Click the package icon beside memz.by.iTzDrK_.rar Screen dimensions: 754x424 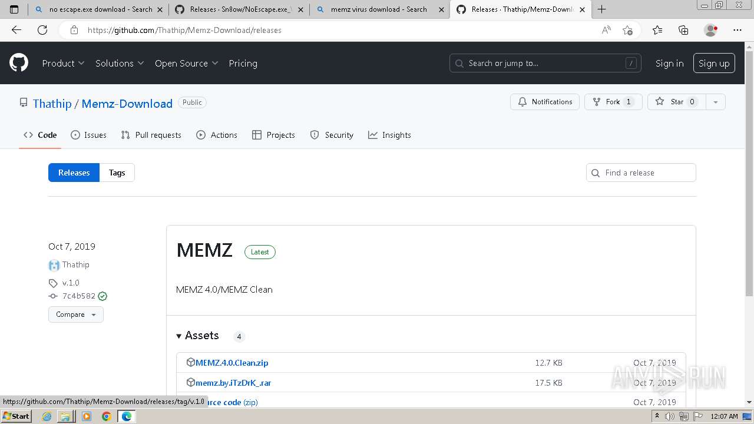[x=190, y=382]
